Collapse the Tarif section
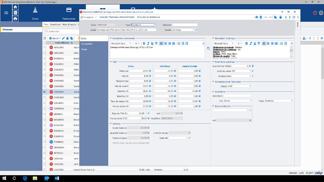Screen dimensions: 324x182 coord(110,61)
